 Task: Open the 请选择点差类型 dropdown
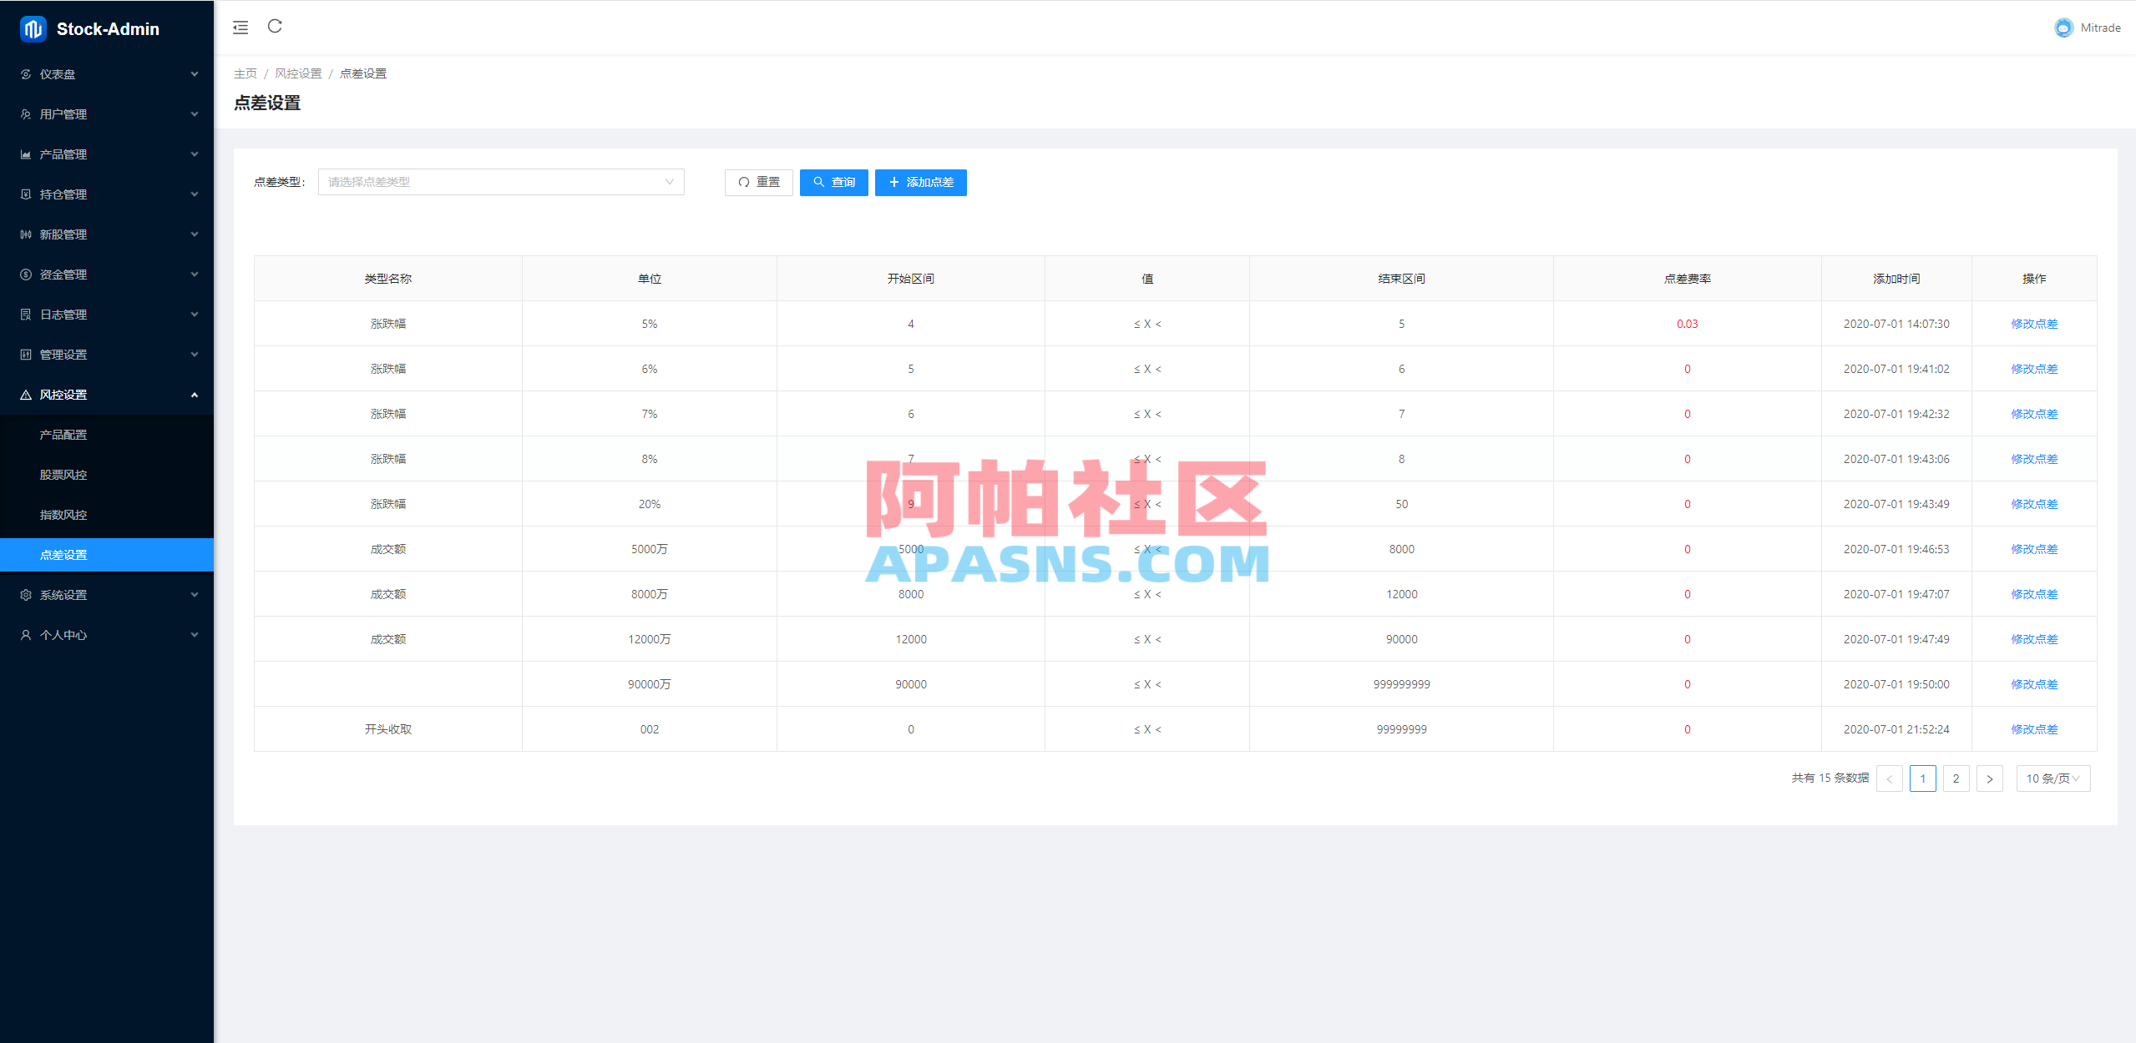[500, 182]
